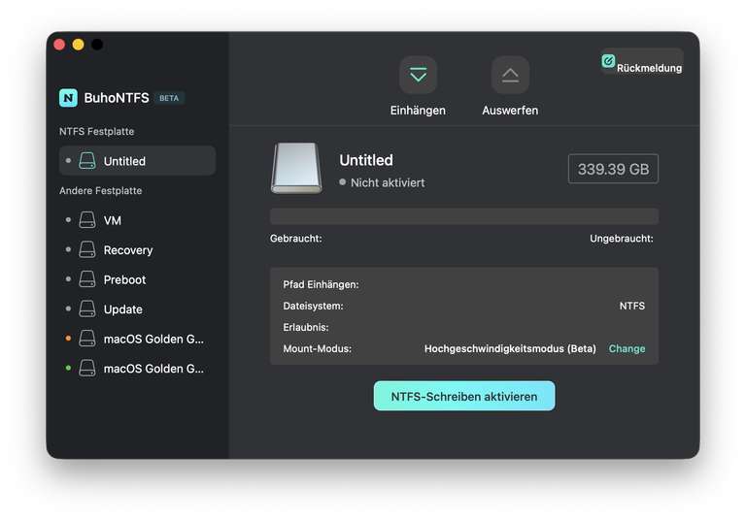
Task: Select the Preboot disk in sidebar
Action: [138, 279]
